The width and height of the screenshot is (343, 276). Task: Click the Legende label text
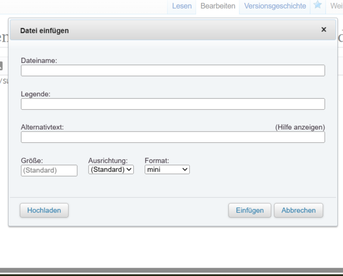tap(35, 94)
